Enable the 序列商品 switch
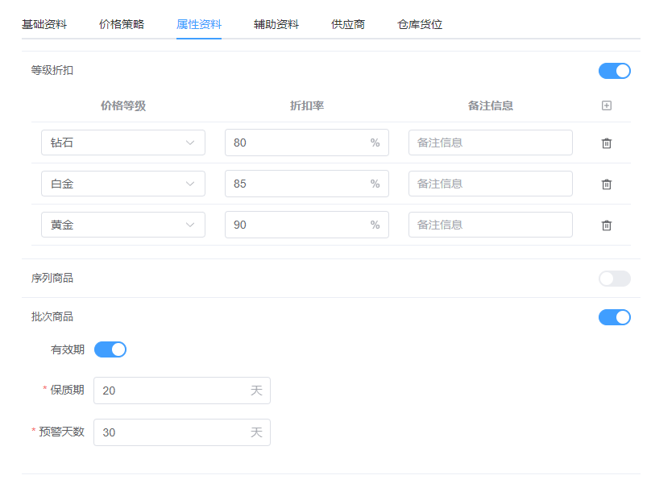The width and height of the screenshot is (651, 496). pyautogui.click(x=614, y=279)
